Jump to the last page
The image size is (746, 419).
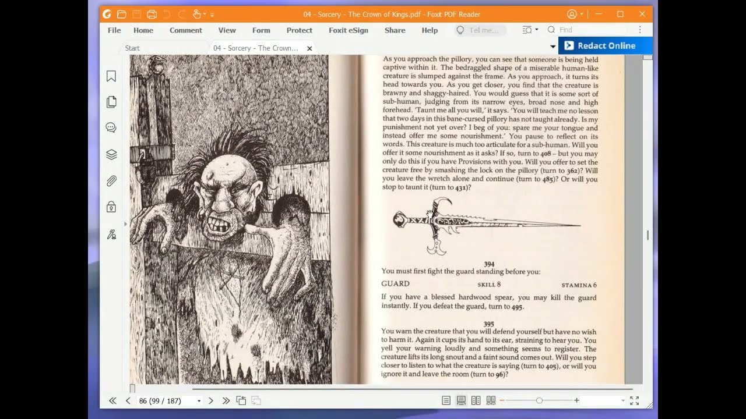click(x=226, y=400)
